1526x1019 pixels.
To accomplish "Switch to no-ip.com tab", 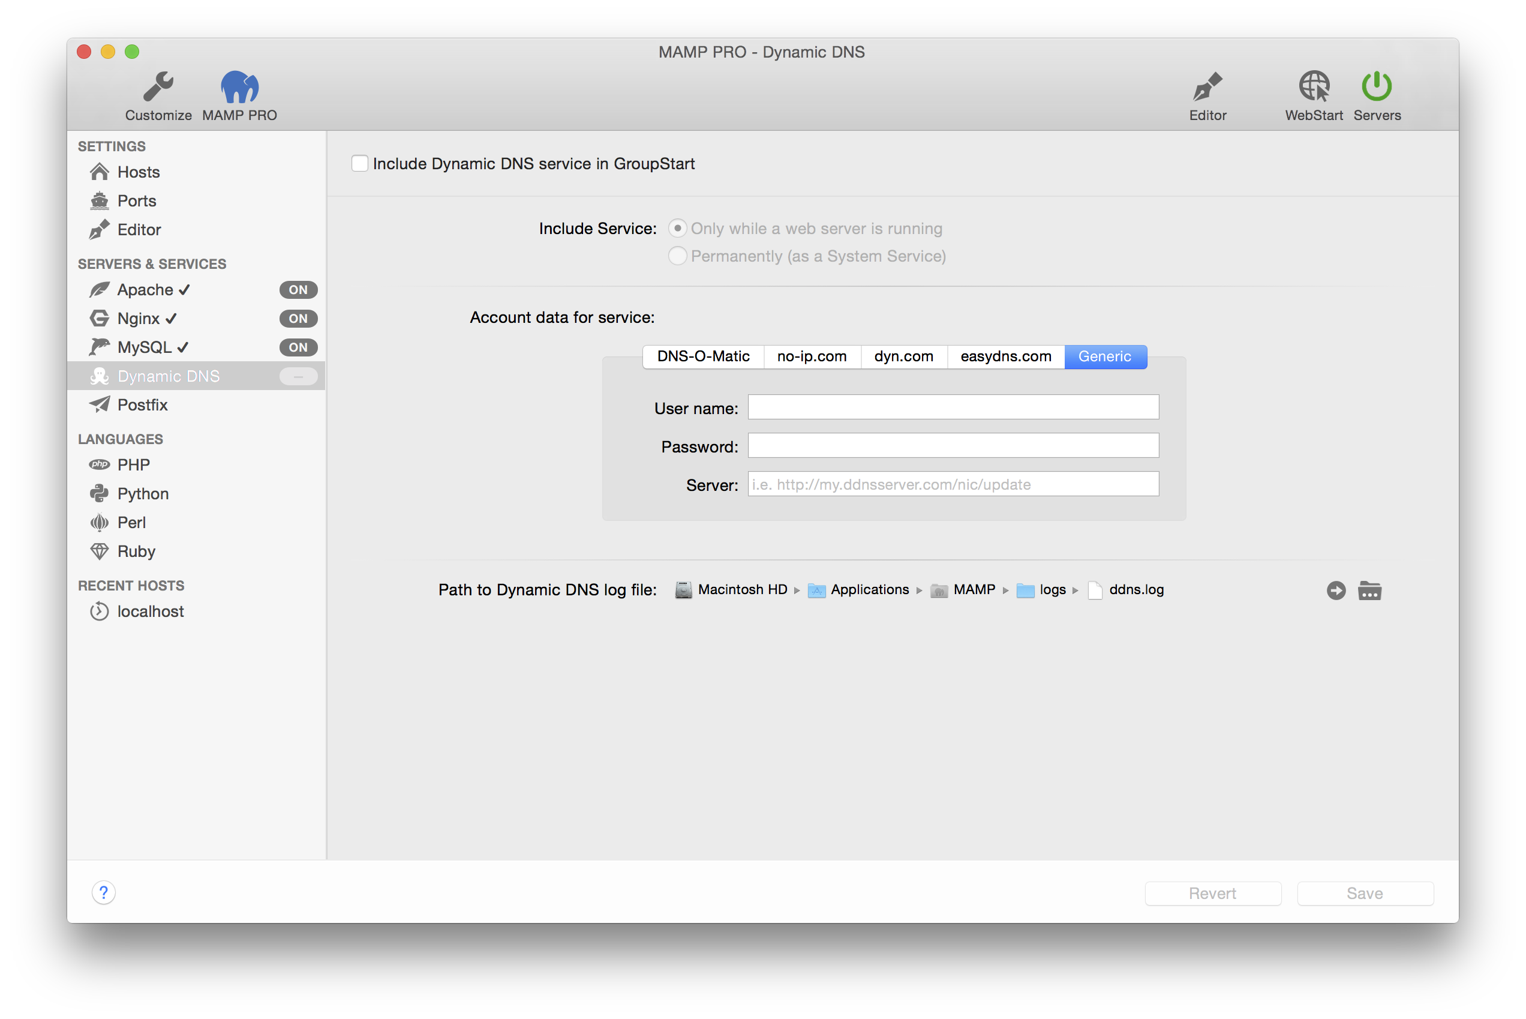I will tap(812, 356).
